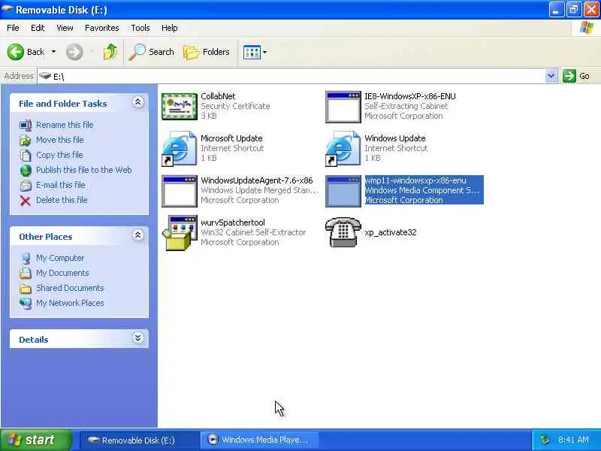This screenshot has width=601, height=451.
Task: Click the Copy this file icon
Action: pos(26,156)
